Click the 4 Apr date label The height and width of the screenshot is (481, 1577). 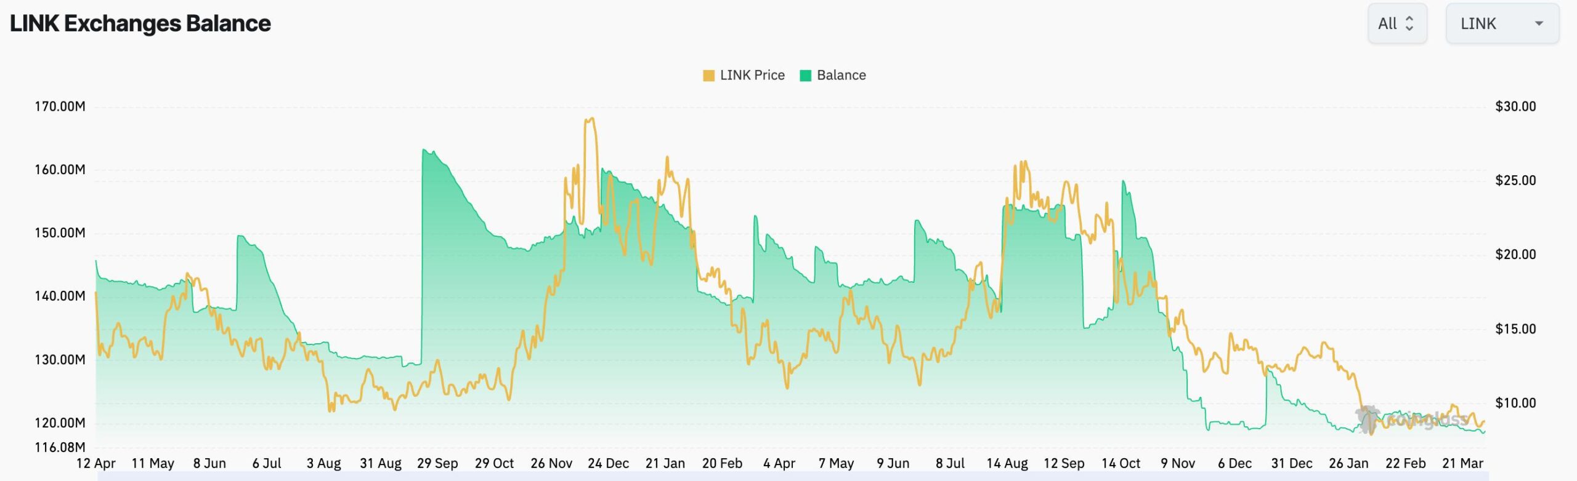click(x=779, y=463)
